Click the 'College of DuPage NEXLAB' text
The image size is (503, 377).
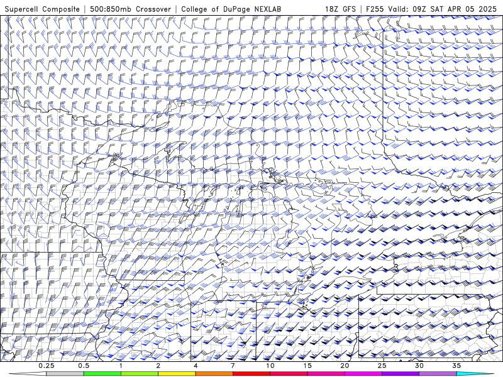pyautogui.click(x=231, y=9)
